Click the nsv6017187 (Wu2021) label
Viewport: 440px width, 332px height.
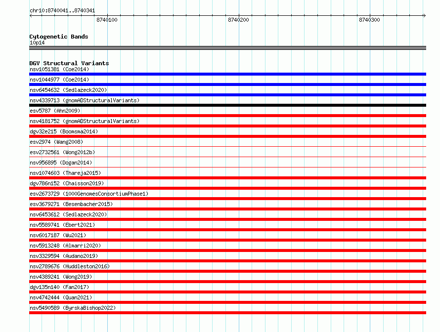pyautogui.click(x=58, y=235)
